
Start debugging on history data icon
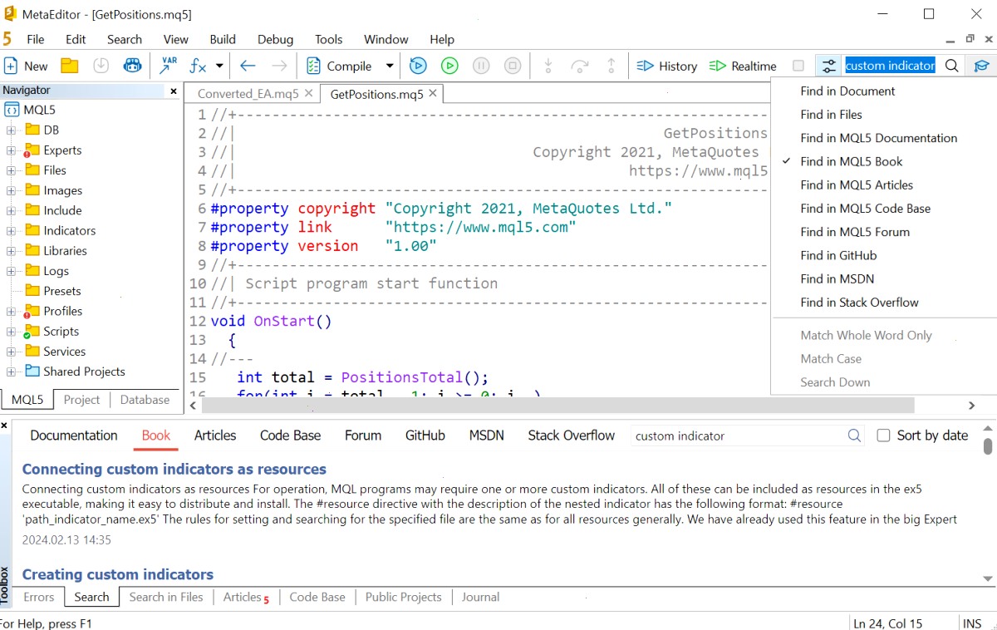[418, 66]
